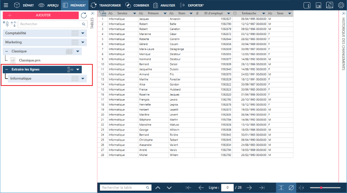Click the refresh icon beside Ajouter
347x193 pixels.
point(84,15)
